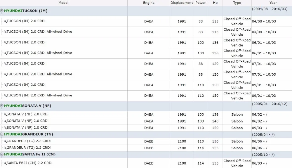Click displacement 2188 in SANTA Fé II row

point(182,163)
